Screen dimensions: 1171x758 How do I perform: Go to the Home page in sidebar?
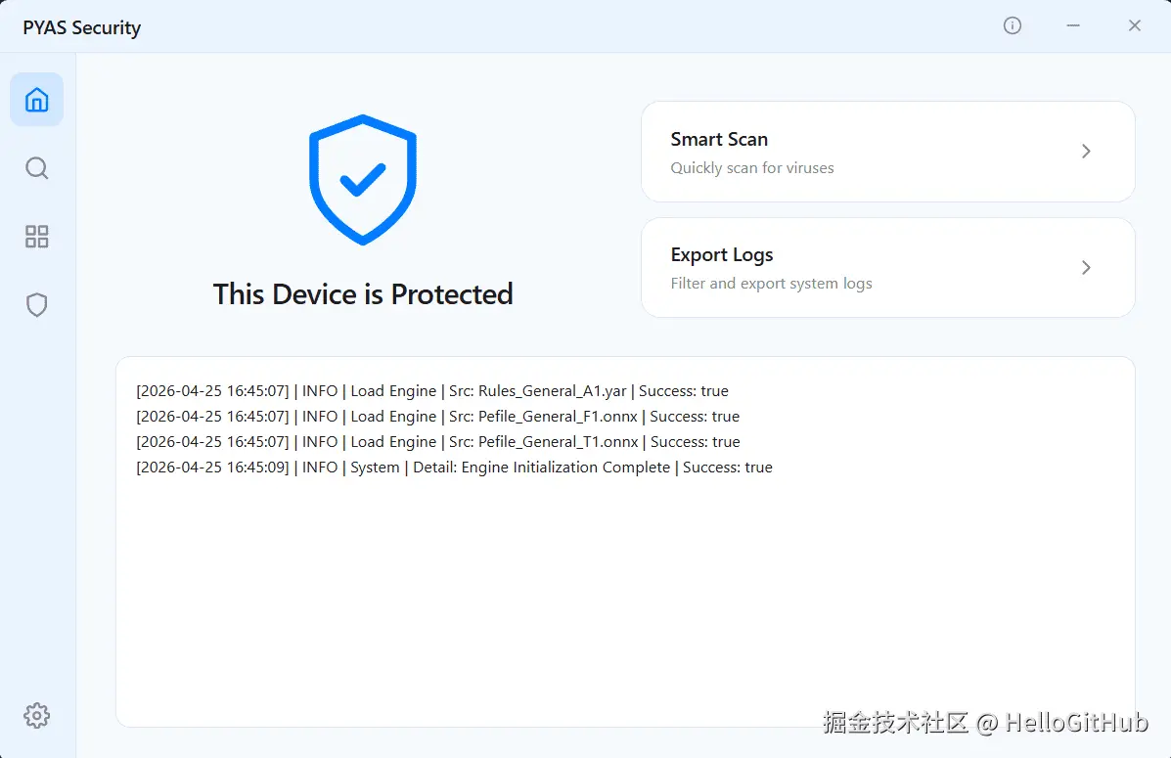coord(36,100)
